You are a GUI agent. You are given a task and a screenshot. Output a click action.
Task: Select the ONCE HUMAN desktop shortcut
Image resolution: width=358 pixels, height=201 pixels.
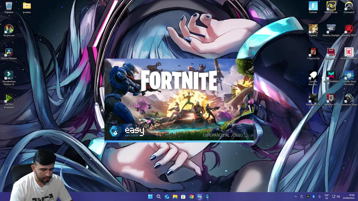pyautogui.click(x=331, y=77)
